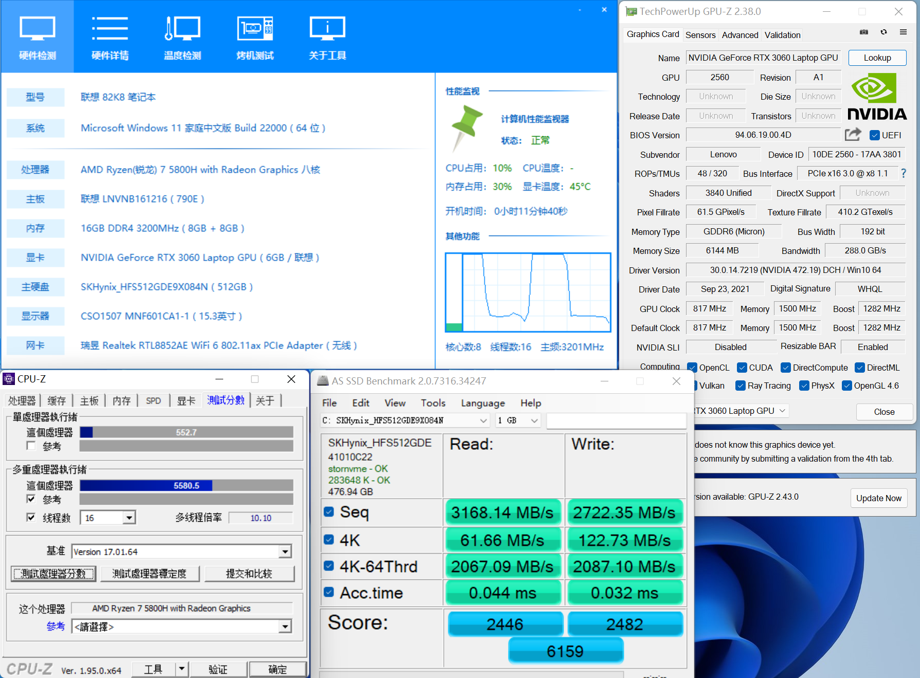Screen dimensions: 920x678
Task: Click the Update Now button
Action: pos(878,498)
